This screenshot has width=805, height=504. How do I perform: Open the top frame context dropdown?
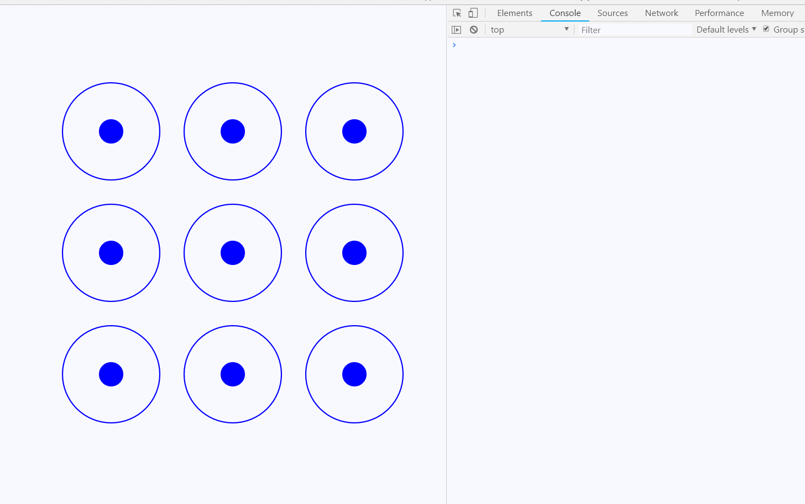529,29
